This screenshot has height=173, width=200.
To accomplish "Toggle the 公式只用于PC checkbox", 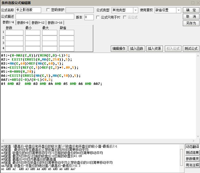I will [98, 17].
